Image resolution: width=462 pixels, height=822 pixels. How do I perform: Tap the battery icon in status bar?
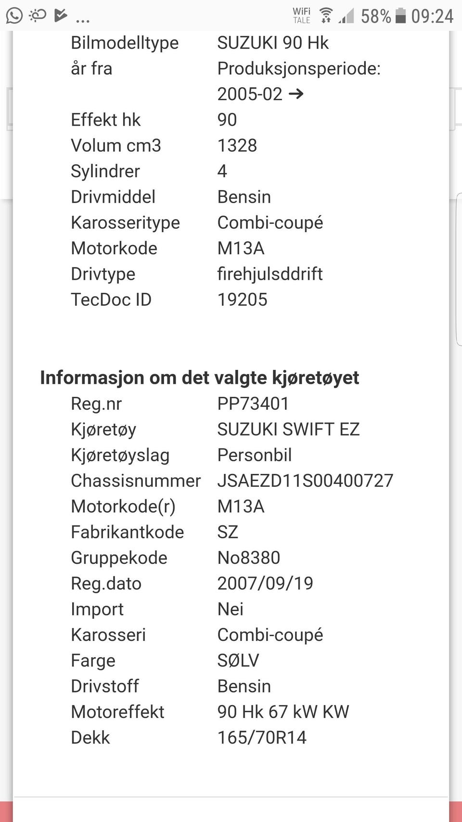pos(400,16)
